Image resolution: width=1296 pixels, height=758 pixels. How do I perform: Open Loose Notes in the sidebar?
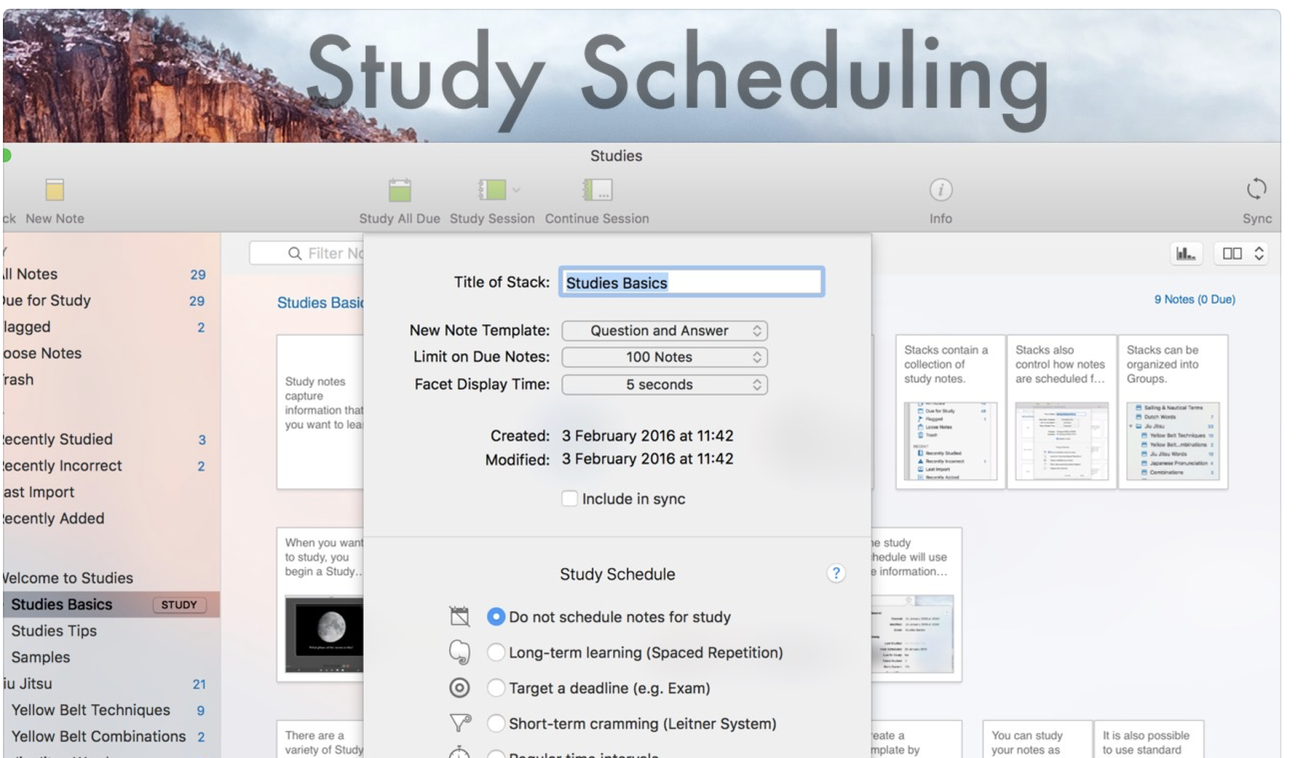(x=111, y=354)
